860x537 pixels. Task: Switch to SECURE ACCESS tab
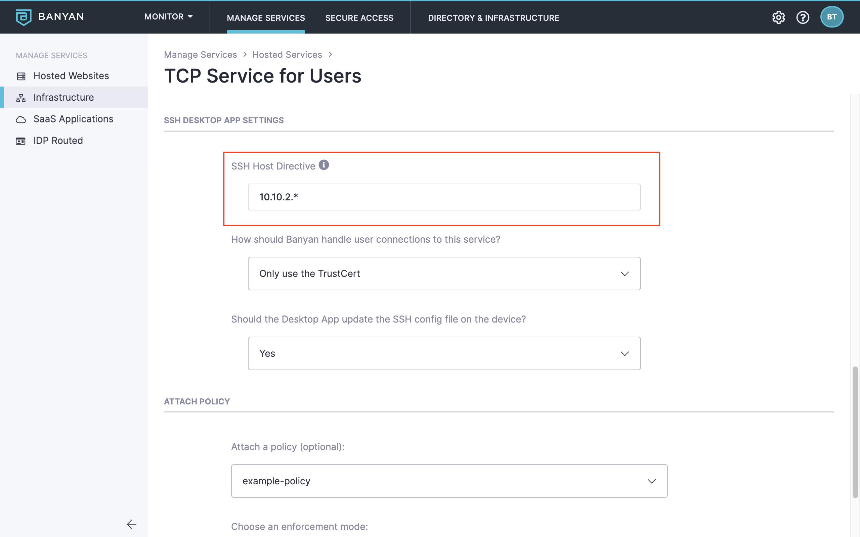pyautogui.click(x=359, y=18)
